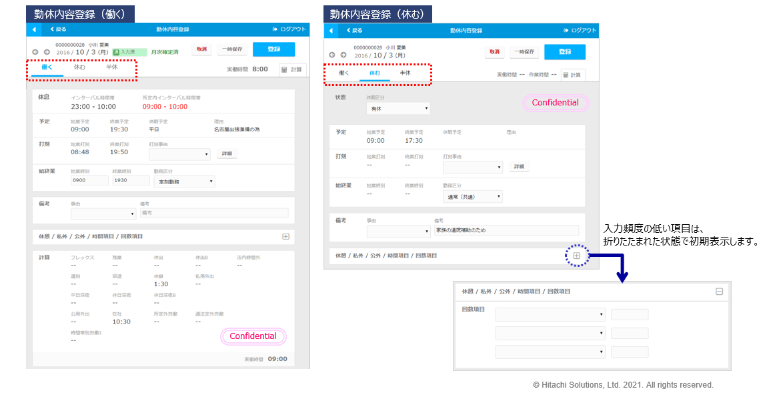
Task: Click ログアウト link in left screen header
Action: coord(289,29)
